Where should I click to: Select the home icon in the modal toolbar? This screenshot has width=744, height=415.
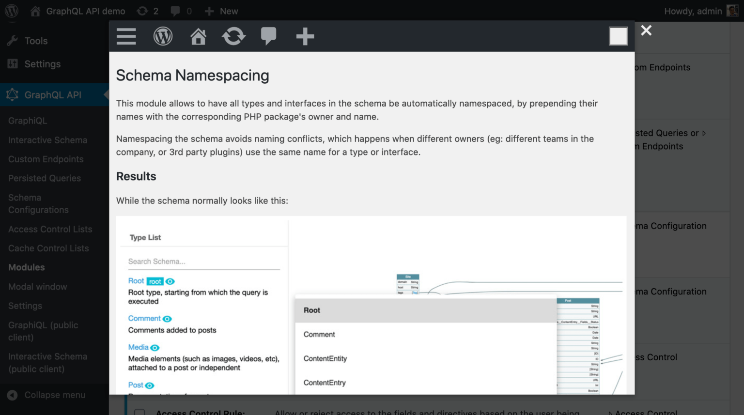[198, 36]
